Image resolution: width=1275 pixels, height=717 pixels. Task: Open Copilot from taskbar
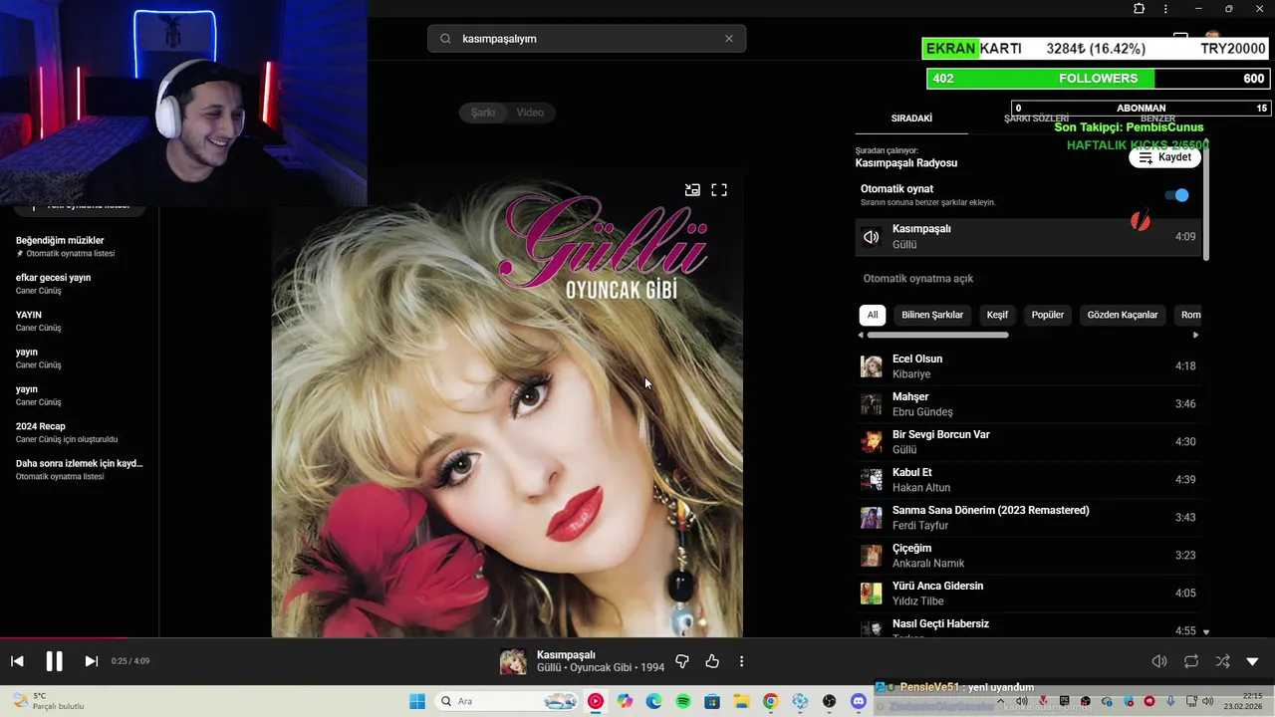[625, 702]
